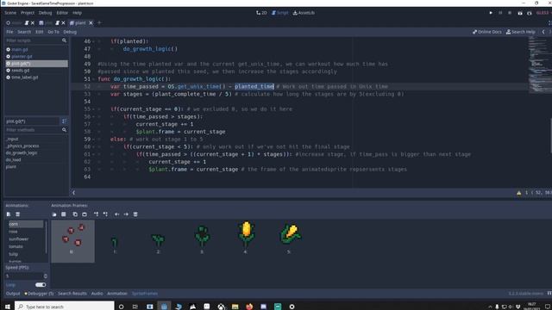Fold the else block at line 59
The image size is (552, 310).
pyautogui.click(x=94, y=139)
